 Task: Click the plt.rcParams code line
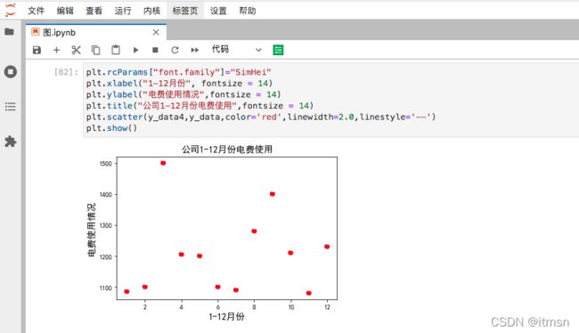(x=179, y=72)
